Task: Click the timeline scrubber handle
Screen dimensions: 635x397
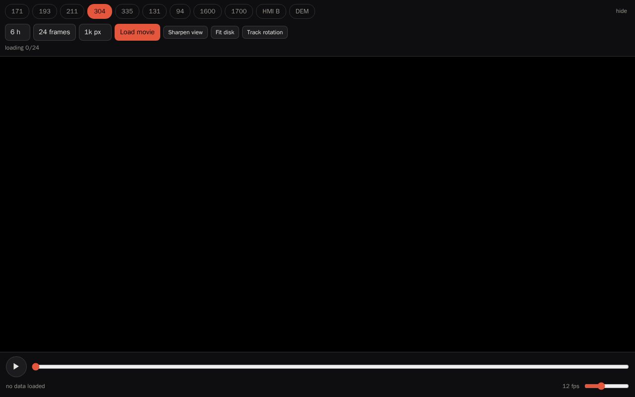Action: click(36, 367)
